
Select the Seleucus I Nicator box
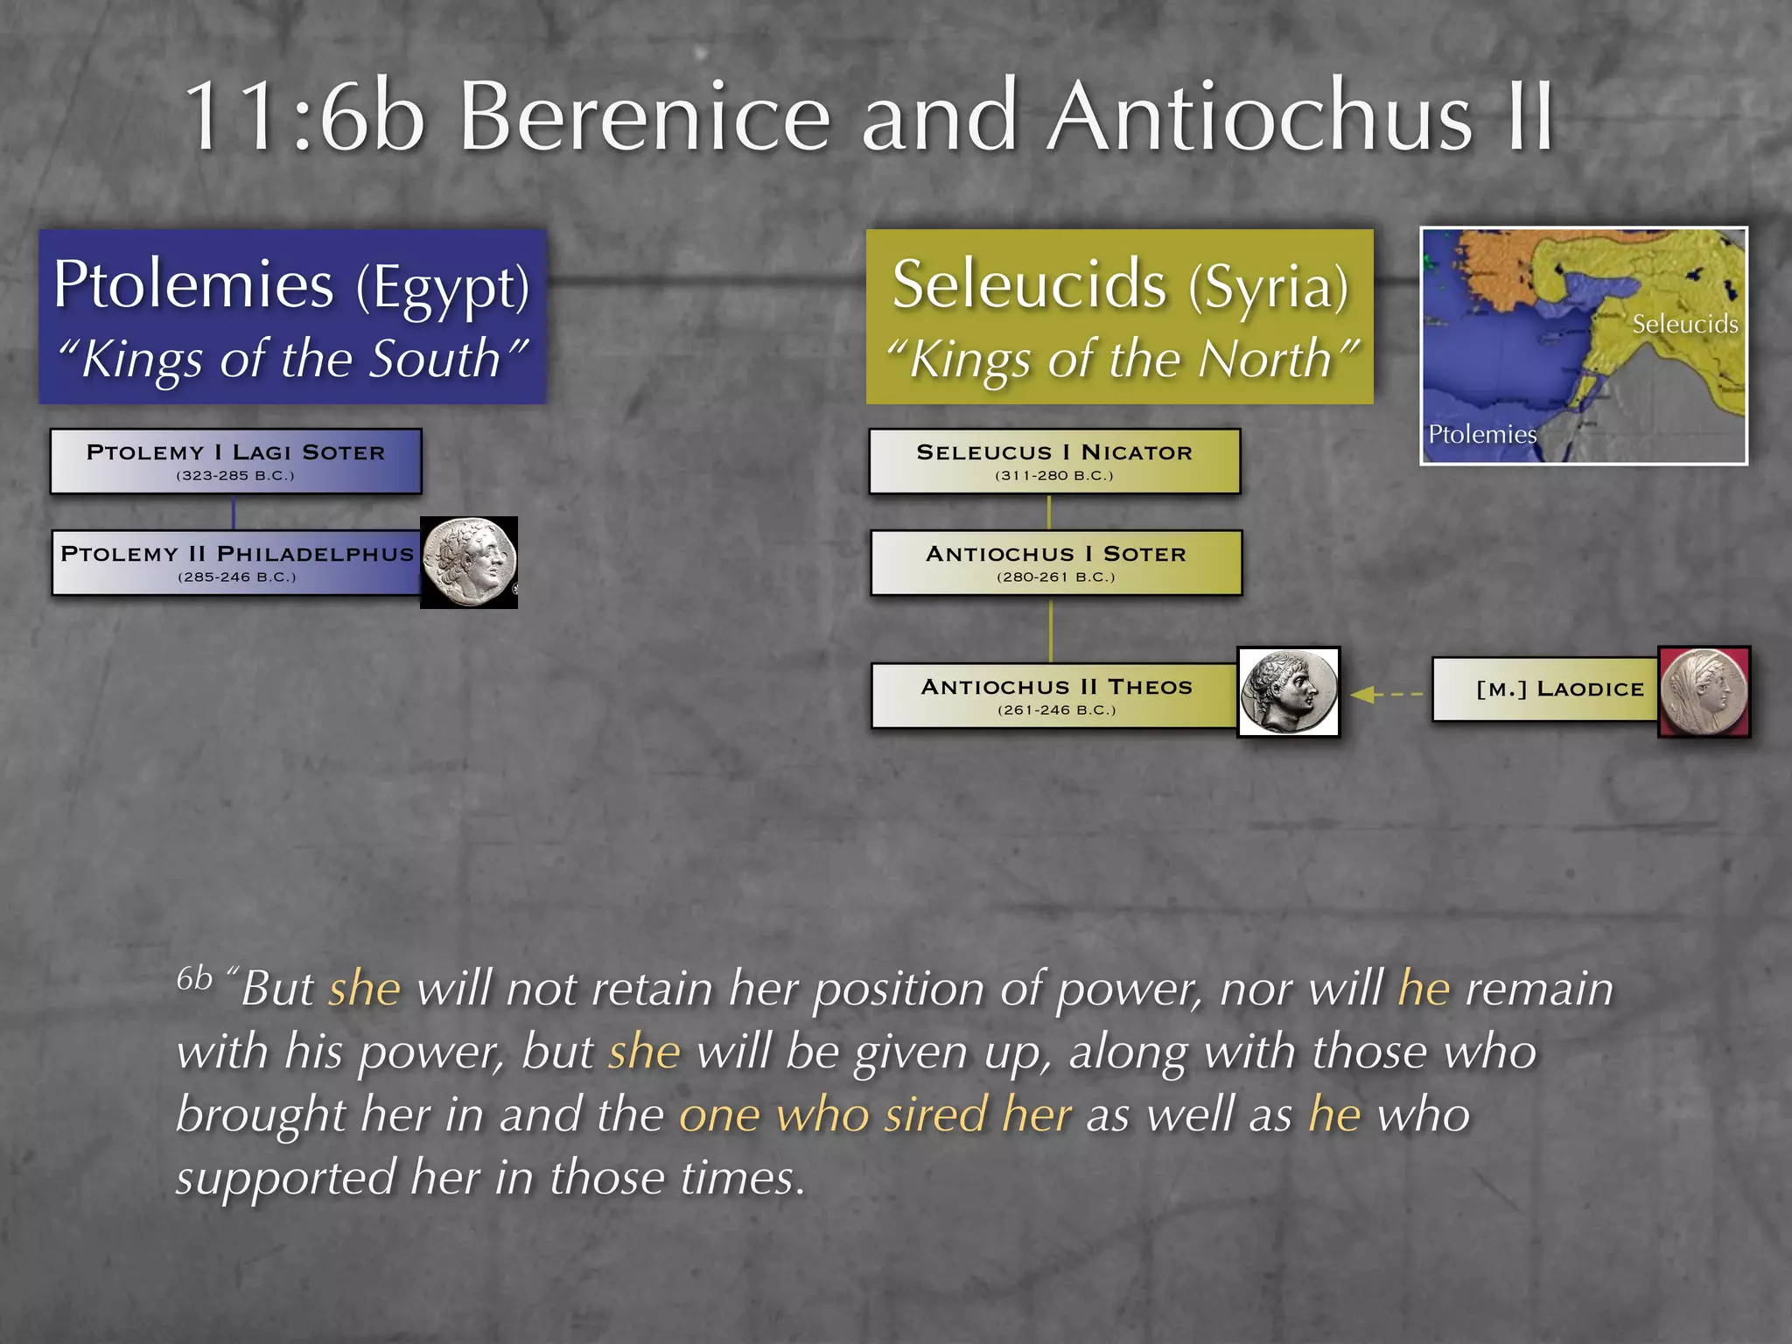click(x=1054, y=461)
